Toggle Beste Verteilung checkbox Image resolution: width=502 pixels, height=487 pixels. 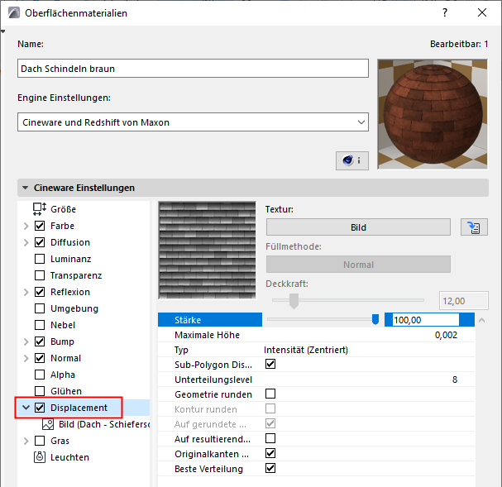pos(270,469)
